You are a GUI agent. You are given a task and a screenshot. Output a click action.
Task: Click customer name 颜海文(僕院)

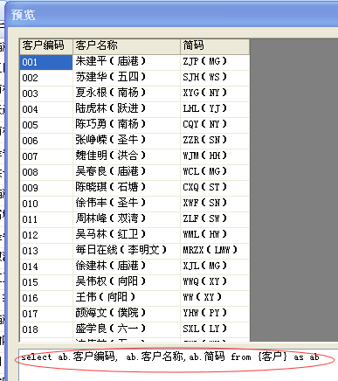pyautogui.click(x=127, y=314)
